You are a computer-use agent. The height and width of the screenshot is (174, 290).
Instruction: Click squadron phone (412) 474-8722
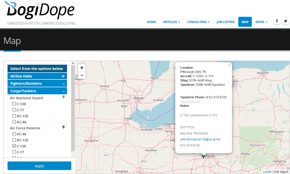216,97
